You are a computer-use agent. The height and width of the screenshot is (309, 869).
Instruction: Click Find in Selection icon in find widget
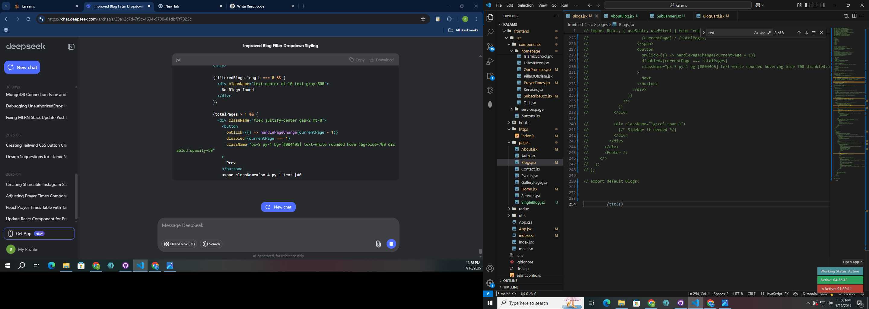coord(814,33)
